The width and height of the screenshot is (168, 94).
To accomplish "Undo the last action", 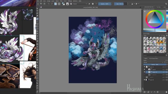I will [x=49, y=4].
